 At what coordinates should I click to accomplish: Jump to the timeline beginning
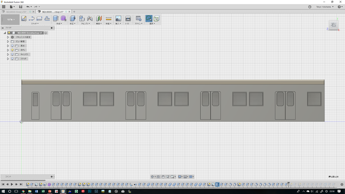[x=3, y=185]
